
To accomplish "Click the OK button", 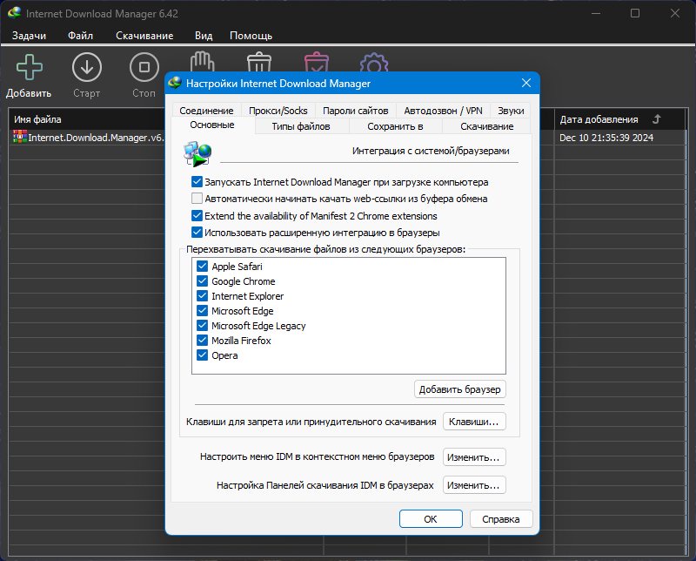I will pos(431,519).
